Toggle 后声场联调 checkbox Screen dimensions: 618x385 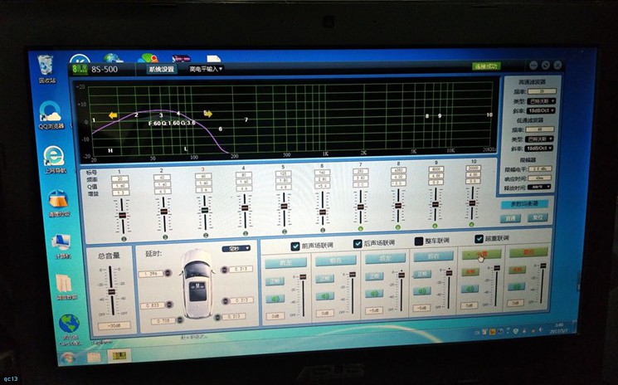pyautogui.click(x=358, y=244)
